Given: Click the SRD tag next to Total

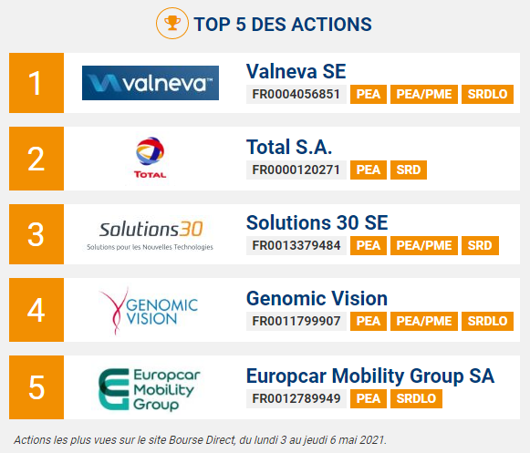Looking at the screenshot, I should 409,170.
